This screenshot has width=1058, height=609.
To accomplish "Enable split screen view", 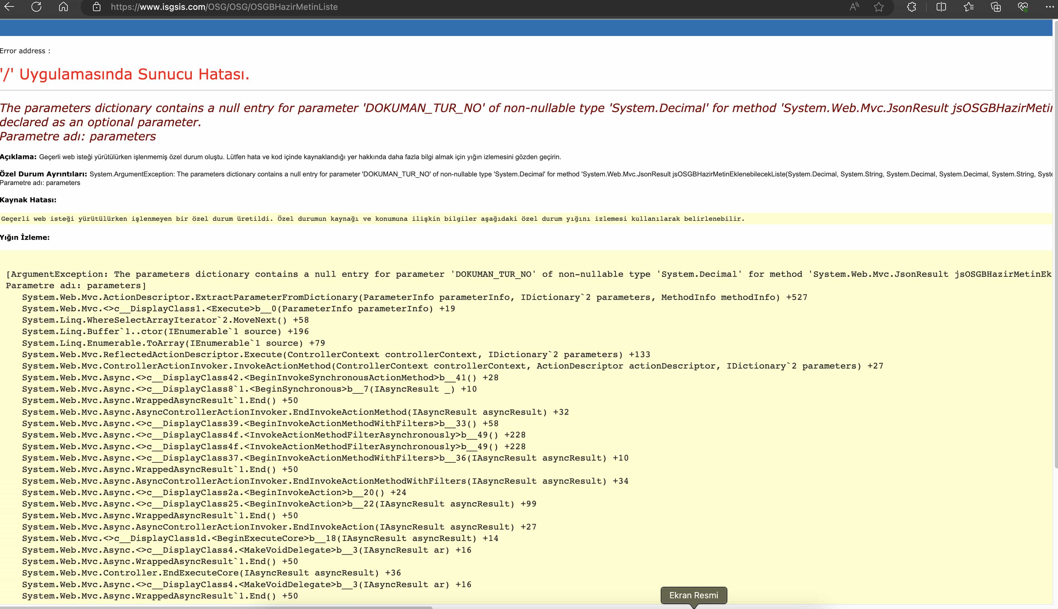I will point(941,7).
